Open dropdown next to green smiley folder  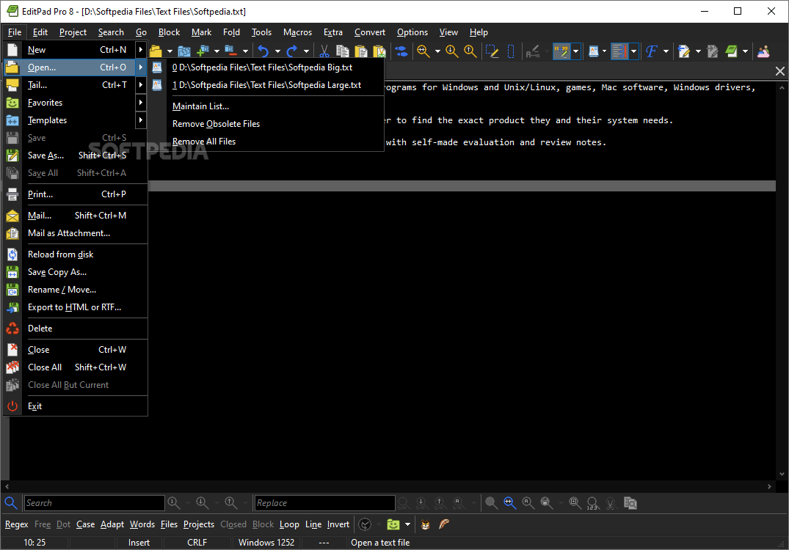pyautogui.click(x=407, y=524)
